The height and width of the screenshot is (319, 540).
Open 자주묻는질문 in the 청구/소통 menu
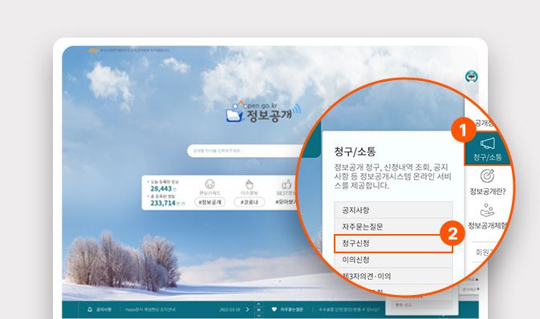pos(393,227)
